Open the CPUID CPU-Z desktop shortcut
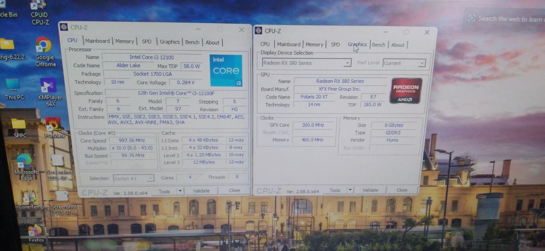Viewport: 545px width, 251px height. tap(39, 12)
